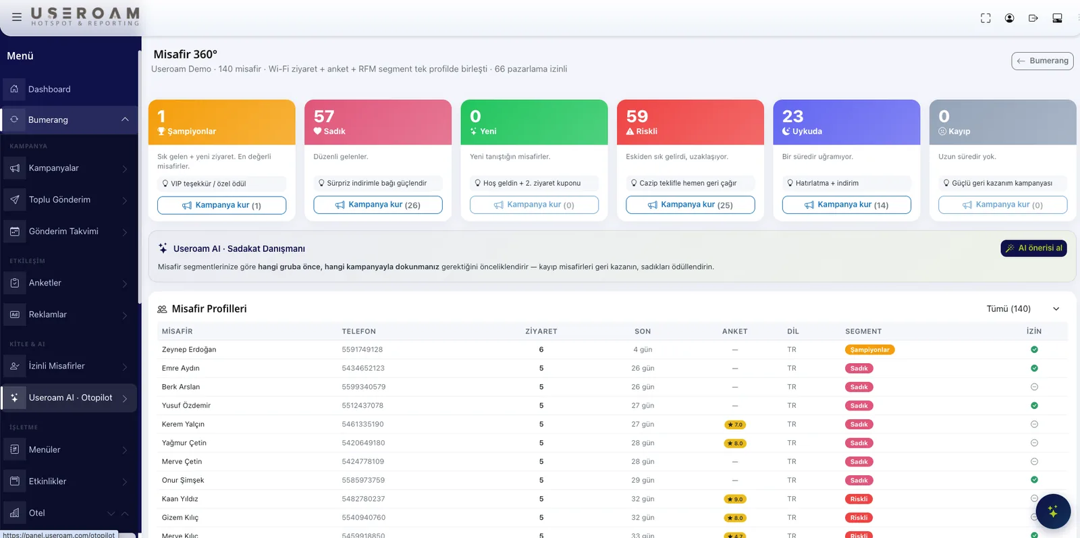Click the Dashboard home icon in sidebar
Image resolution: width=1080 pixels, height=538 pixels.
pos(14,89)
